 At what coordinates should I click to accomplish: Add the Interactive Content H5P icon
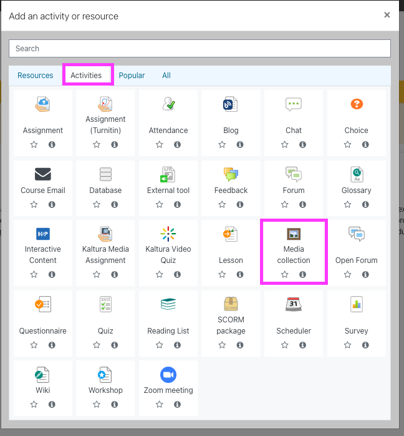pyautogui.click(x=43, y=234)
